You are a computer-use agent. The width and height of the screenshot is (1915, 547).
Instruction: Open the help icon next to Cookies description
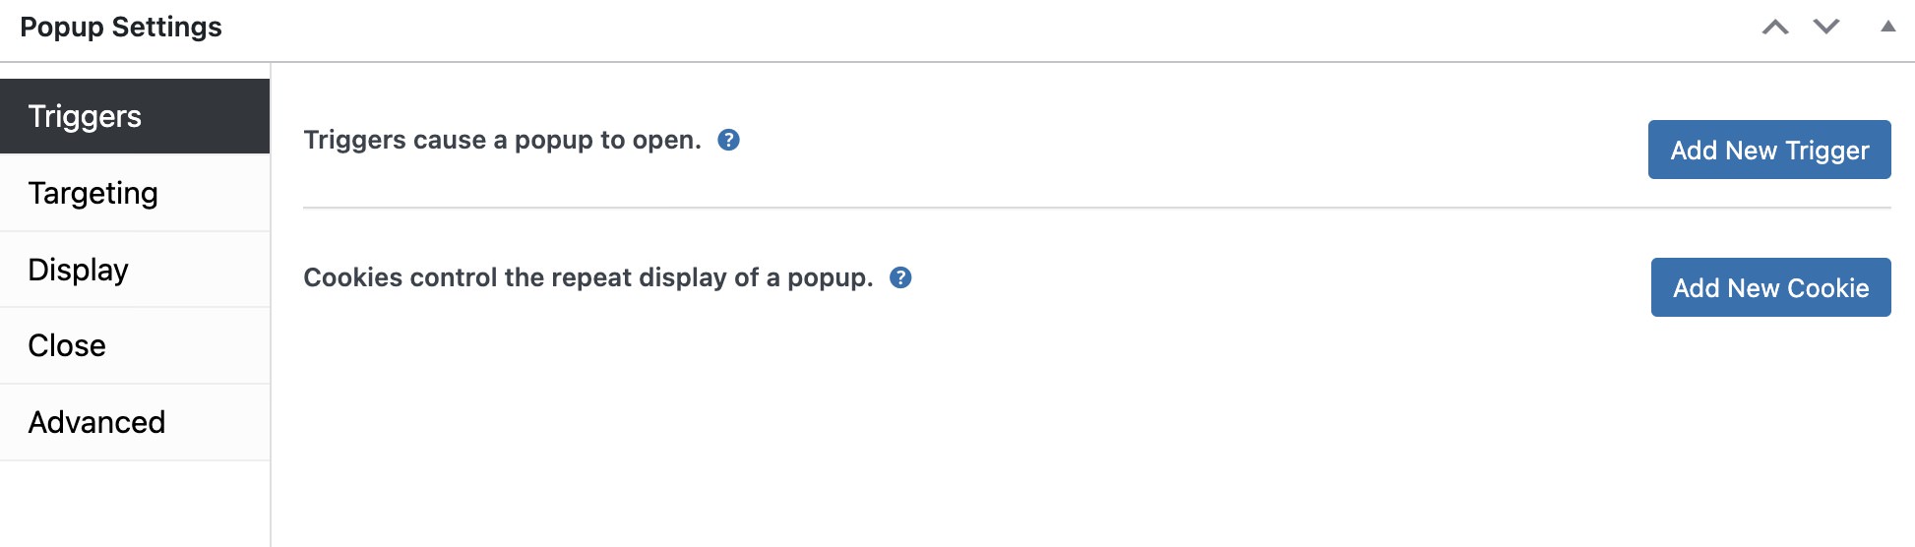tap(900, 277)
